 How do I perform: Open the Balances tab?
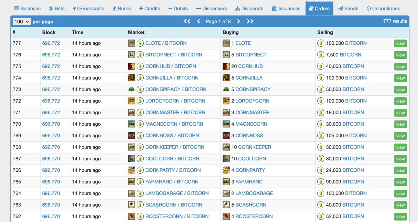click(x=27, y=8)
